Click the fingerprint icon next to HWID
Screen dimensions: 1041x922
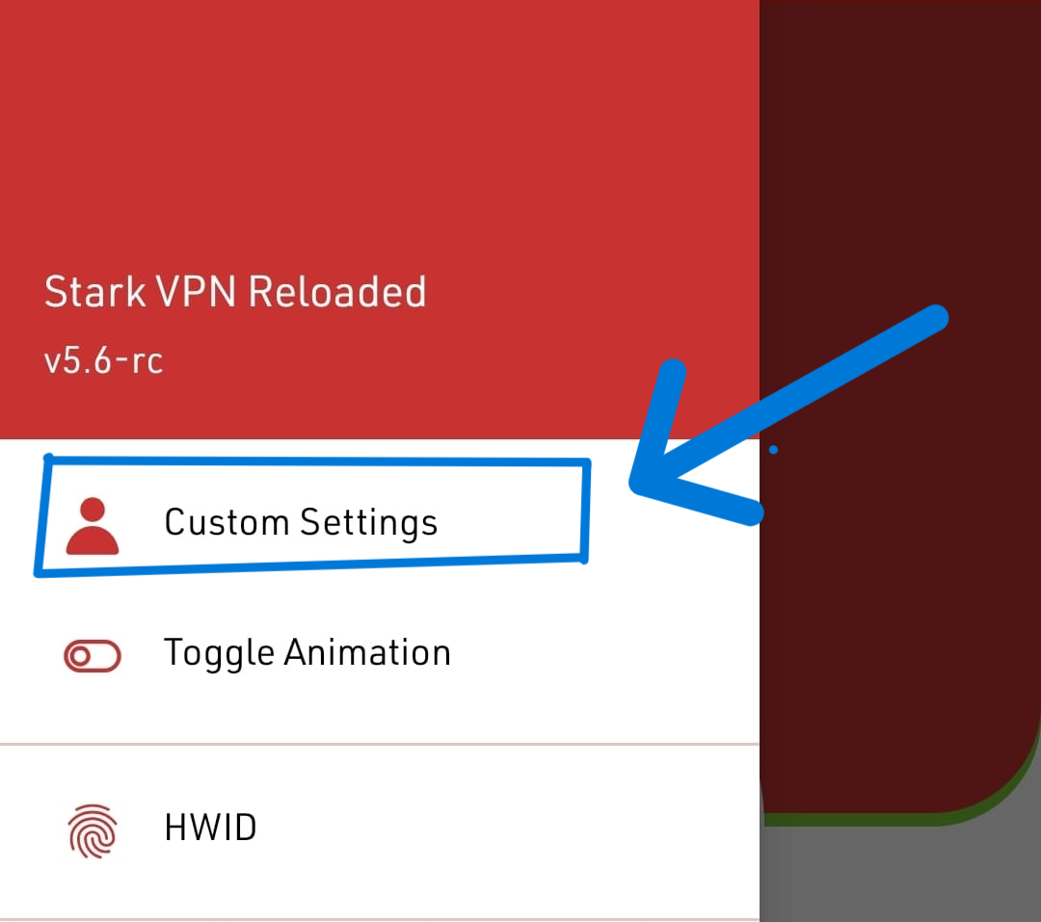pyautogui.click(x=93, y=830)
